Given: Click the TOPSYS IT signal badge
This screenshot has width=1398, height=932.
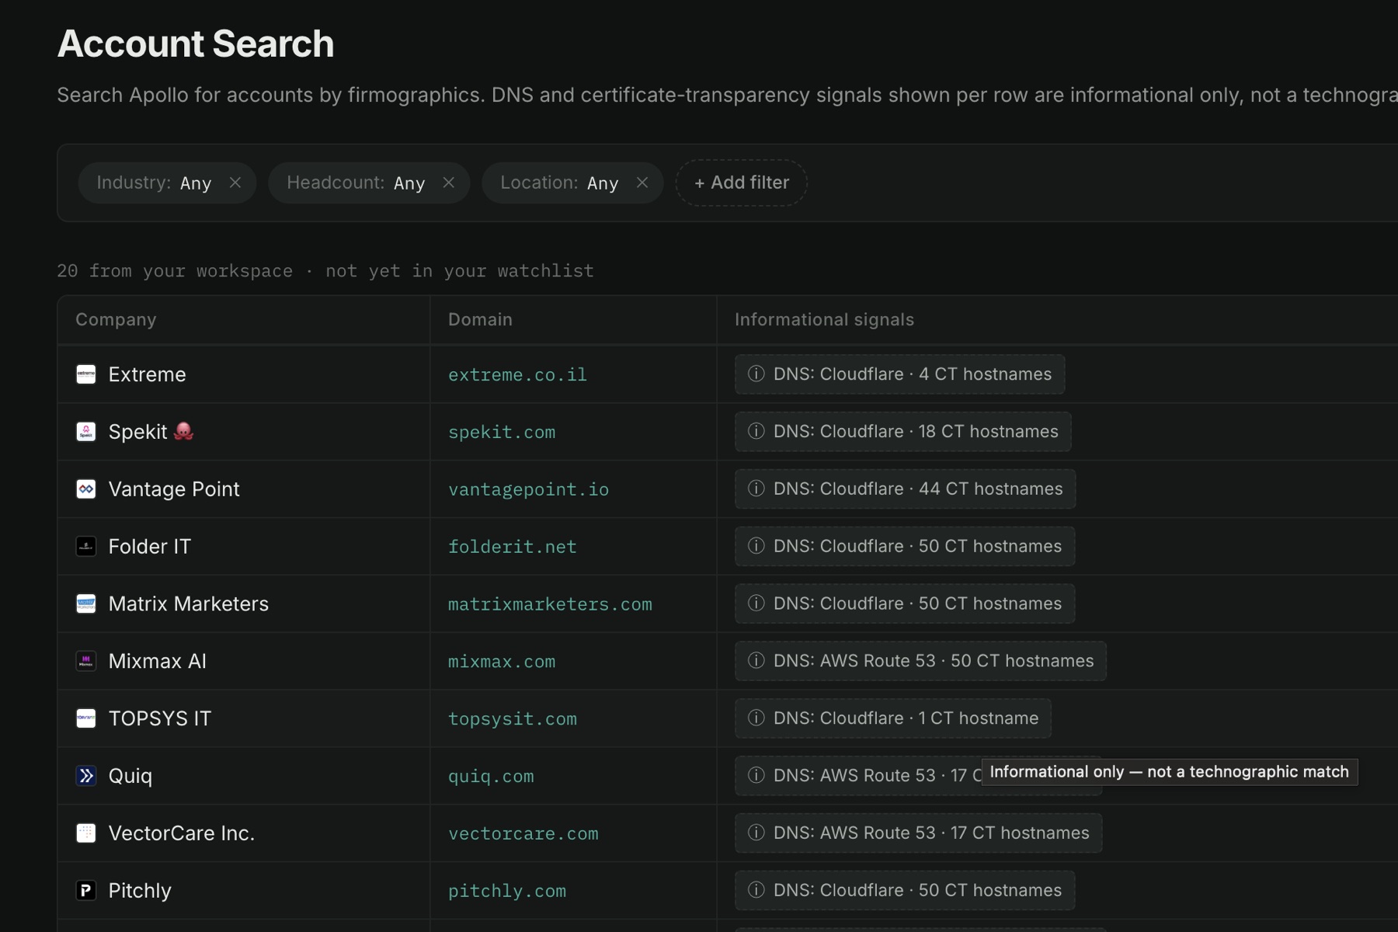Looking at the screenshot, I should 893,718.
